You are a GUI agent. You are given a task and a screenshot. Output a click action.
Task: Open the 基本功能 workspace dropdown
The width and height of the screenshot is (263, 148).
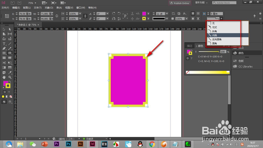[201, 3]
